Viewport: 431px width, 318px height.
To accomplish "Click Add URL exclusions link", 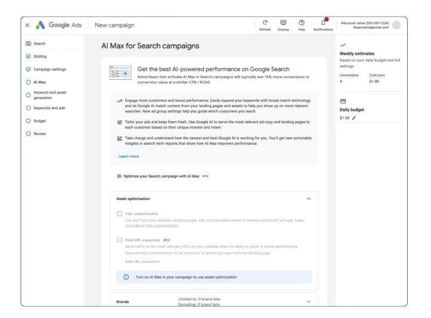I will 142,261.
